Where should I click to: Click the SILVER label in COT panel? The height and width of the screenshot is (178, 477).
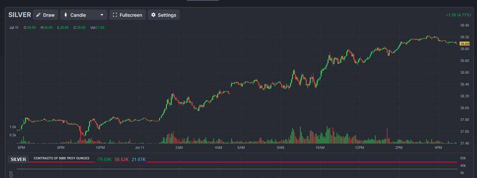click(18, 159)
